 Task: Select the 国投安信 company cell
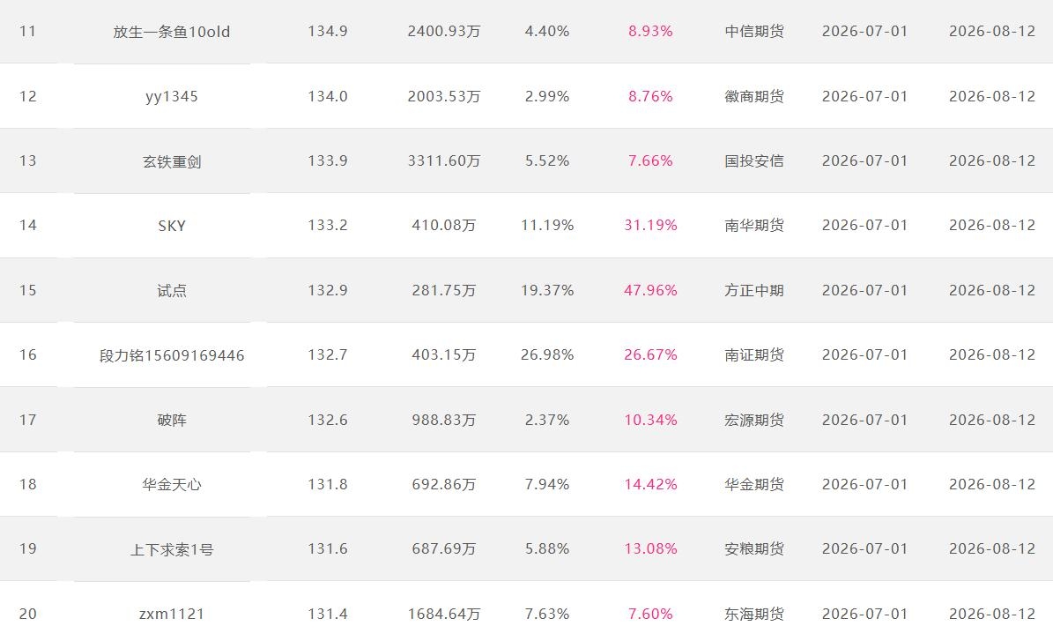[754, 160]
